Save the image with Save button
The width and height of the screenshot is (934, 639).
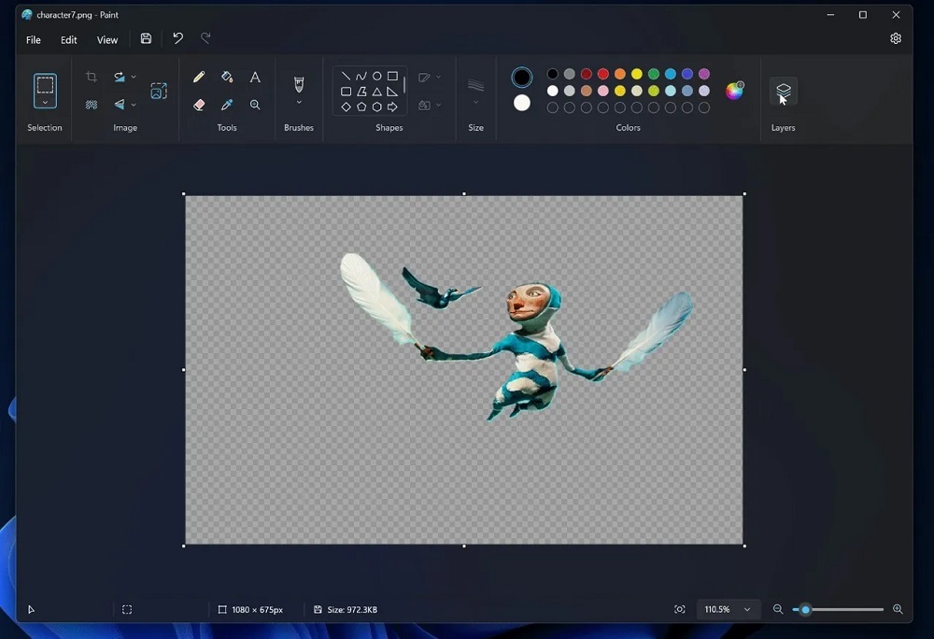click(146, 39)
